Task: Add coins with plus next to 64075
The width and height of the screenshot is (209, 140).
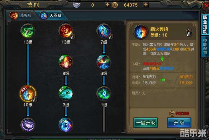Action: click(x=146, y=5)
